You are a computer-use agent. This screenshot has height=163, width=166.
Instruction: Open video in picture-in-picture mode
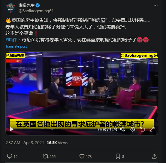pyautogui.click(x=142, y=129)
